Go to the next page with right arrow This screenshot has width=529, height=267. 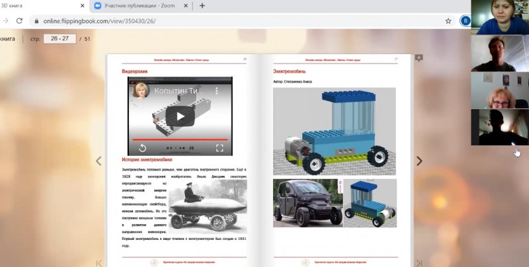[x=419, y=161]
